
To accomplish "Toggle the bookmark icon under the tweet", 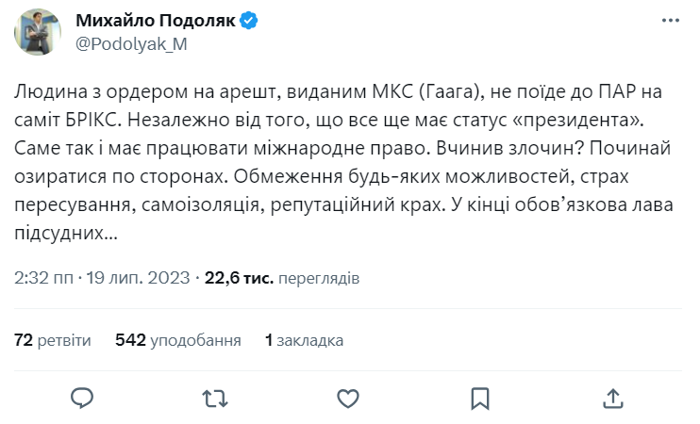I will (480, 398).
